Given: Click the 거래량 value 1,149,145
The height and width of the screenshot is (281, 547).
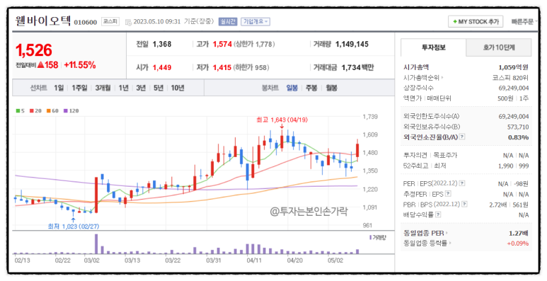Looking at the screenshot, I should 352,45.
